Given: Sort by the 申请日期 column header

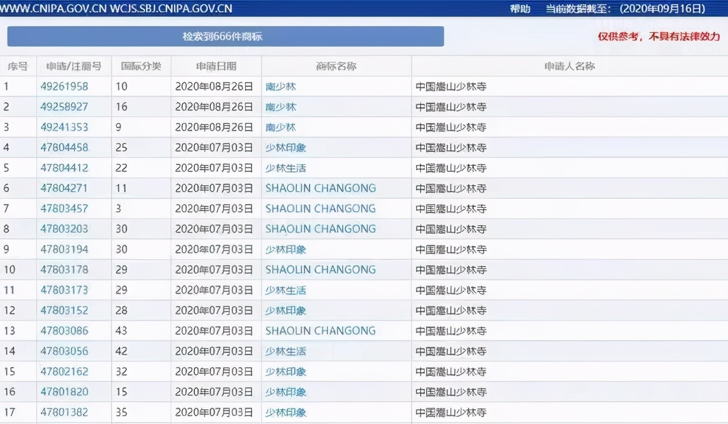Looking at the screenshot, I should (x=215, y=66).
